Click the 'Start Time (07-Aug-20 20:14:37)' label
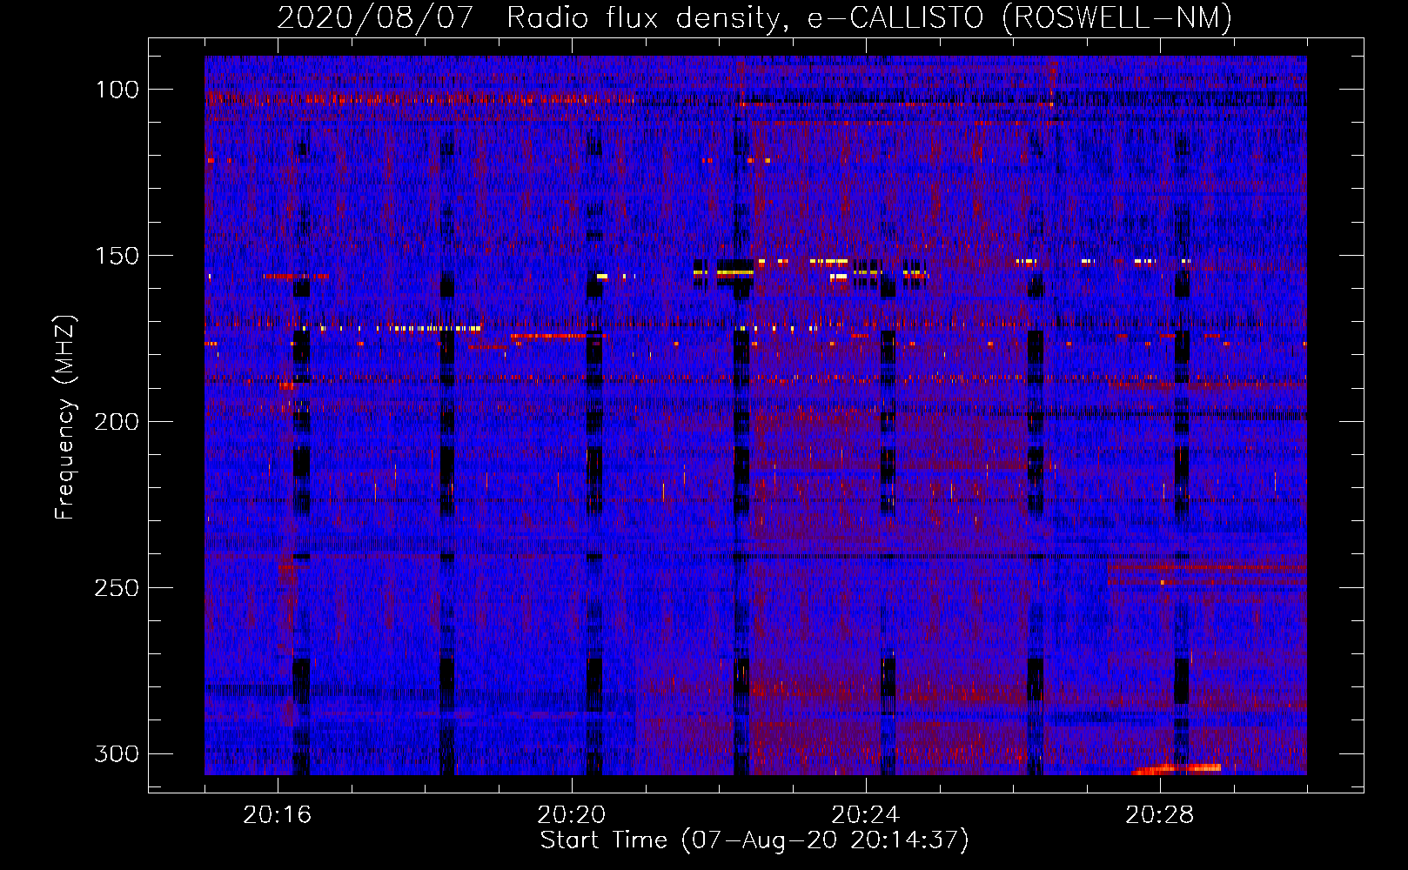 pos(754,840)
